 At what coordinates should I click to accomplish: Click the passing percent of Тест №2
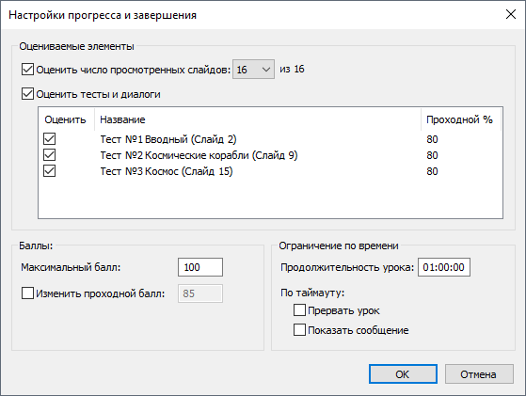click(x=432, y=155)
